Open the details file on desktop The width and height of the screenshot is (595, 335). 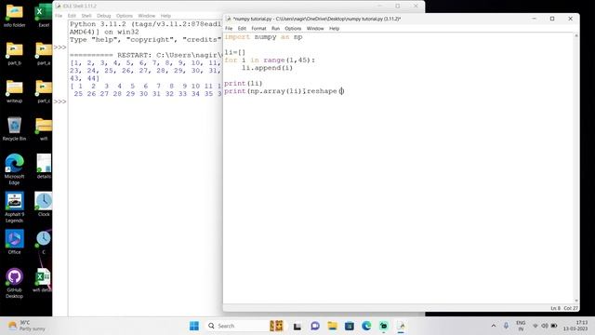click(44, 167)
